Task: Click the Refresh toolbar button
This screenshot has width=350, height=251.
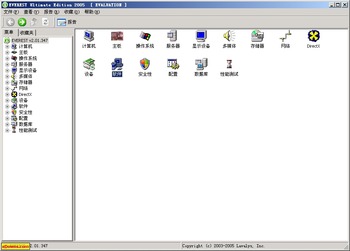Action: point(46,22)
